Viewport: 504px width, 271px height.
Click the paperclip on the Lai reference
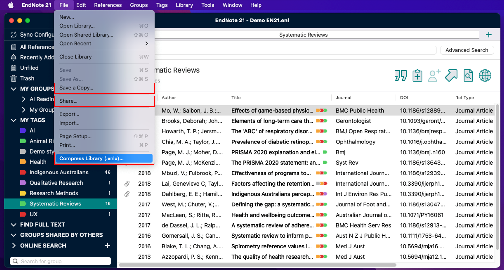pyautogui.click(x=127, y=184)
